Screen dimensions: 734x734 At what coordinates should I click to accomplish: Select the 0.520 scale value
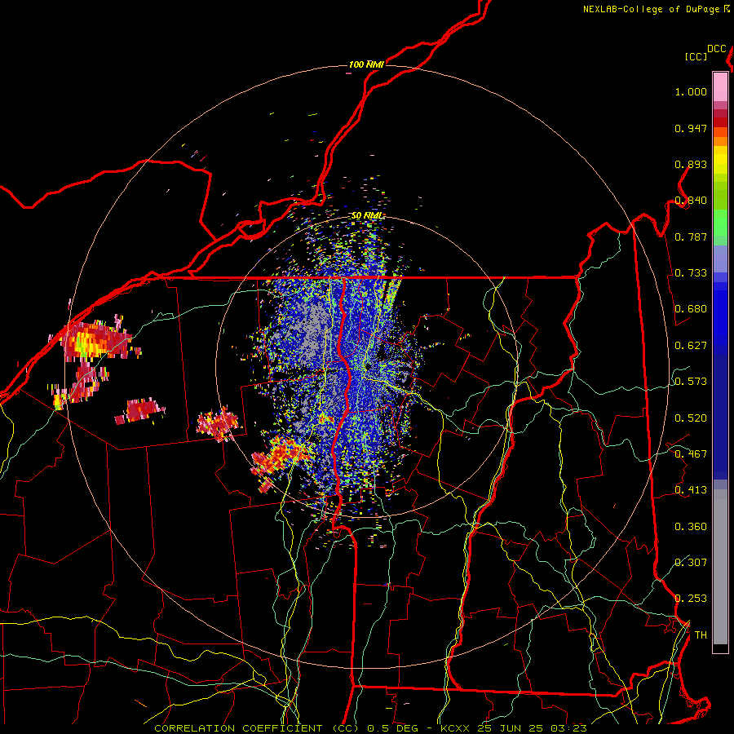coord(691,418)
